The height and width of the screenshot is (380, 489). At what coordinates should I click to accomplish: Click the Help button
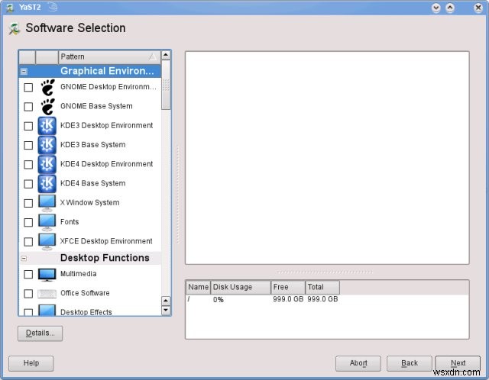31,363
